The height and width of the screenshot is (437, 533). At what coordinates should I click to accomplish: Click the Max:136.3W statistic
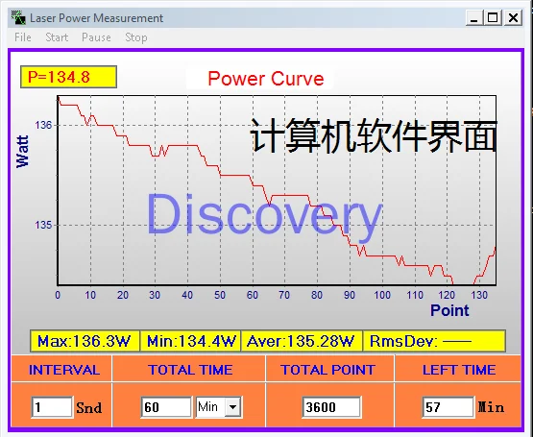coord(85,341)
